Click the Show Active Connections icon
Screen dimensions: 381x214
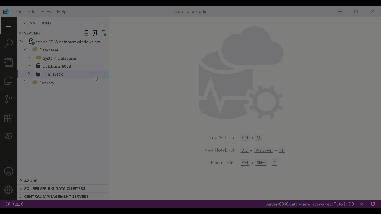point(103,33)
